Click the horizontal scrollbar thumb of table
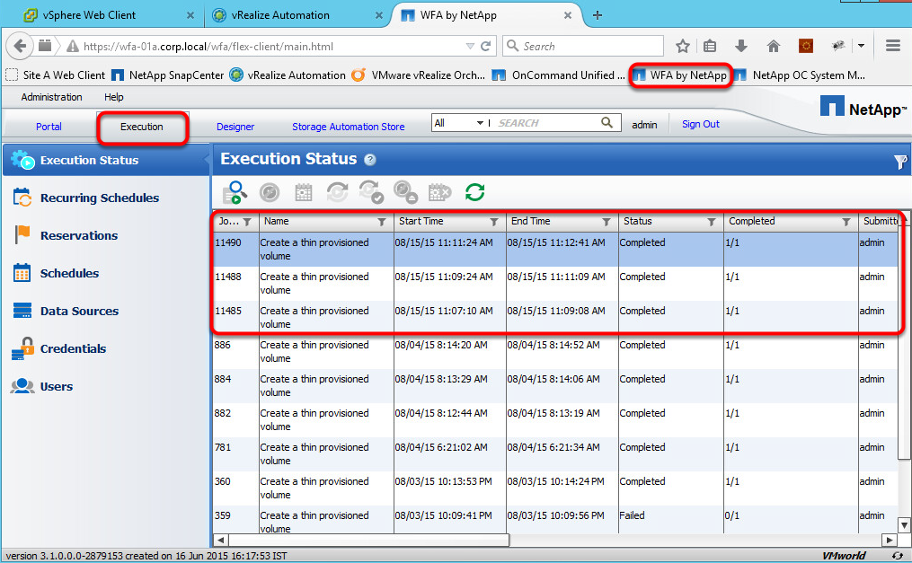The image size is (912, 563). pos(368,540)
